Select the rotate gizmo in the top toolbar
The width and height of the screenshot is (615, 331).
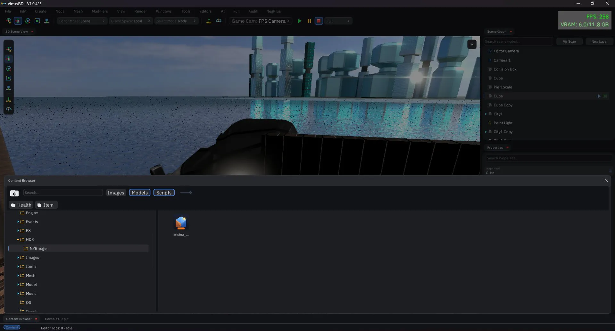28,21
